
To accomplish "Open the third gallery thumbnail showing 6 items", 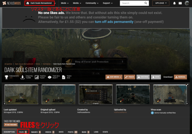I will coord(96,94).
